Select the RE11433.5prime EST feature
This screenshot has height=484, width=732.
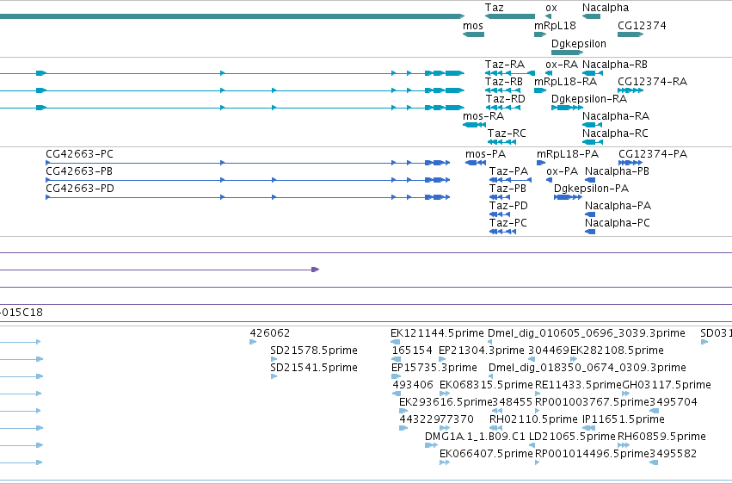tap(538, 394)
